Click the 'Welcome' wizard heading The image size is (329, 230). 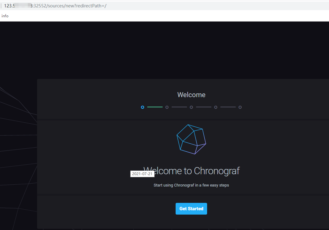191,95
